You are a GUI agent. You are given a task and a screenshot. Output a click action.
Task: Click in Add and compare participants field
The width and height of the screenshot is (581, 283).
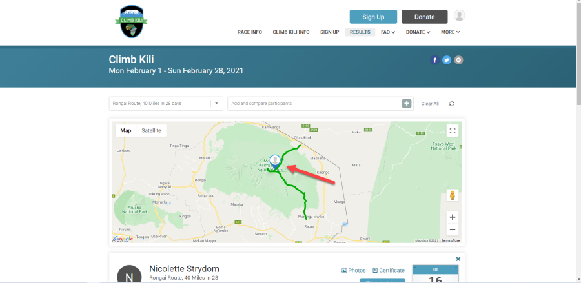pyautogui.click(x=315, y=104)
